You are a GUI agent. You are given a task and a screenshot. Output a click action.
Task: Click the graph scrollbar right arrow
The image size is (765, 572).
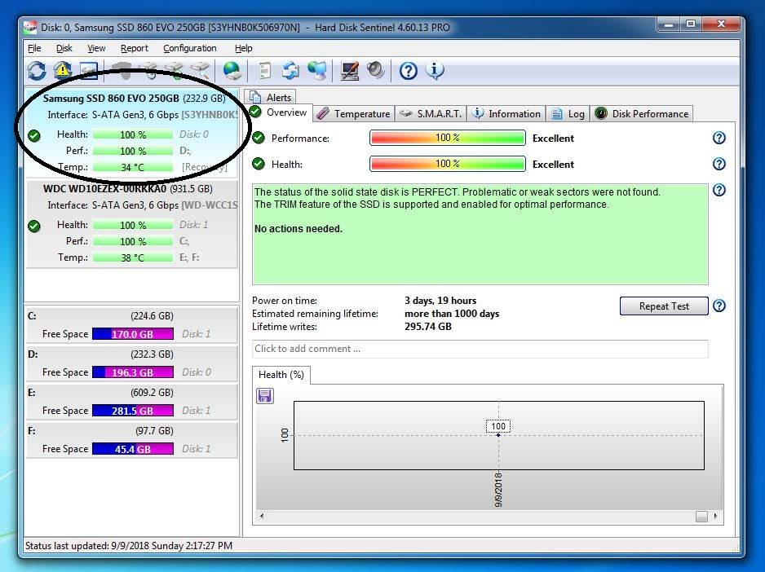coord(715,516)
